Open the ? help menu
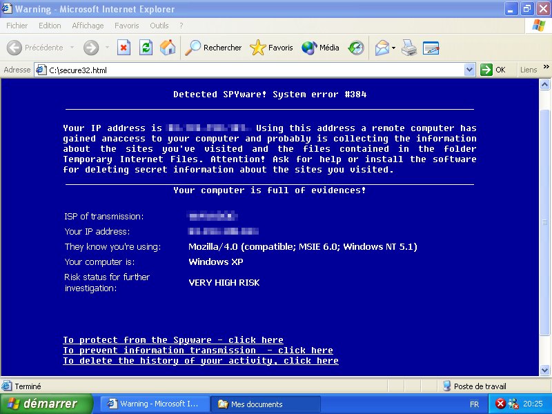This screenshot has width=552, height=414. pyautogui.click(x=181, y=26)
